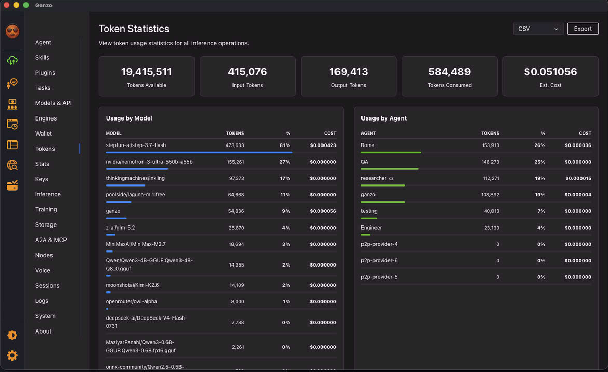
Task: Open the Stats section
Action: tap(42, 164)
